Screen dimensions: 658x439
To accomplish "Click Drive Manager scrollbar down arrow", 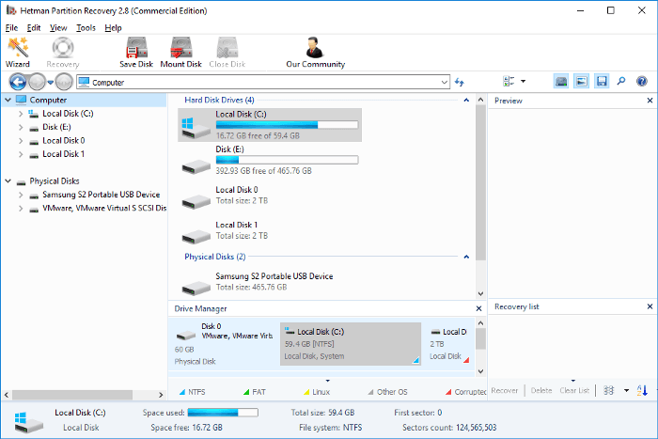I will pos(481,371).
